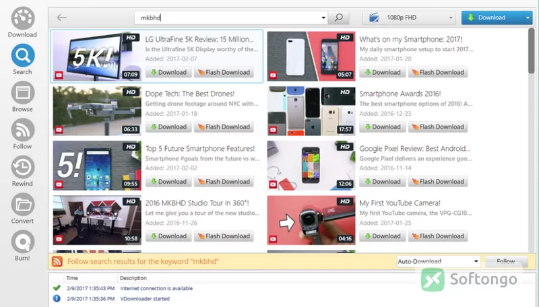539x307 pixels.
Task: Click RSS icon in follow bar
Action: coord(57,261)
